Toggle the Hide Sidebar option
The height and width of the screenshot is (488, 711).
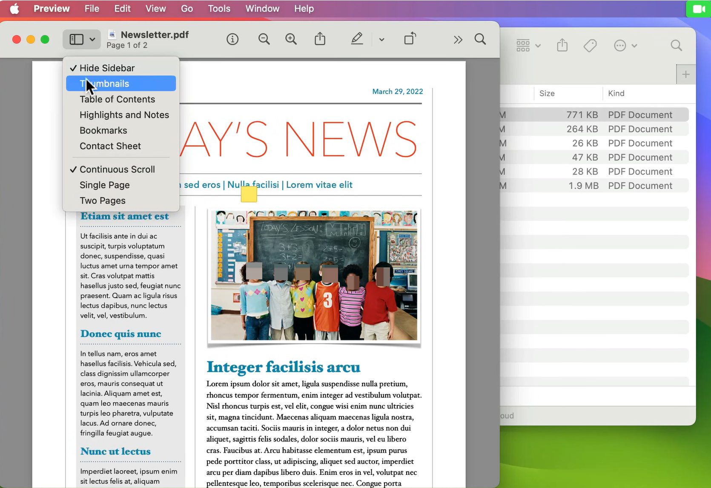pyautogui.click(x=121, y=68)
